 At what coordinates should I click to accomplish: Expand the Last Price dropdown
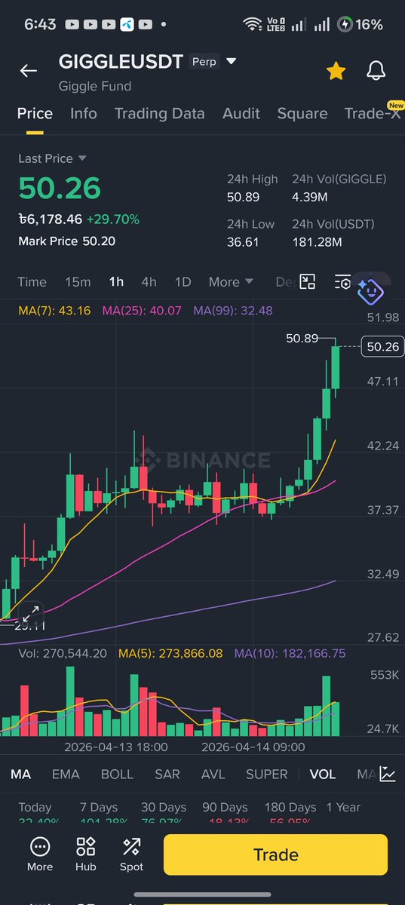(x=53, y=158)
